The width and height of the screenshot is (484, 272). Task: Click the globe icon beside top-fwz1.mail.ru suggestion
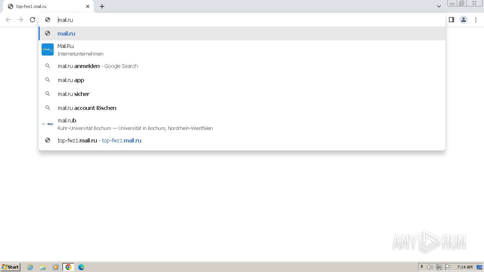(x=48, y=141)
